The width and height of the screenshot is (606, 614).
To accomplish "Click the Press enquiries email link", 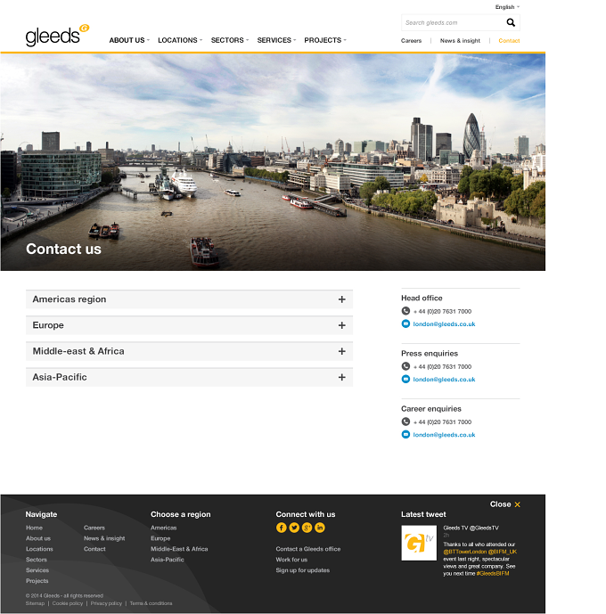I will click(444, 379).
